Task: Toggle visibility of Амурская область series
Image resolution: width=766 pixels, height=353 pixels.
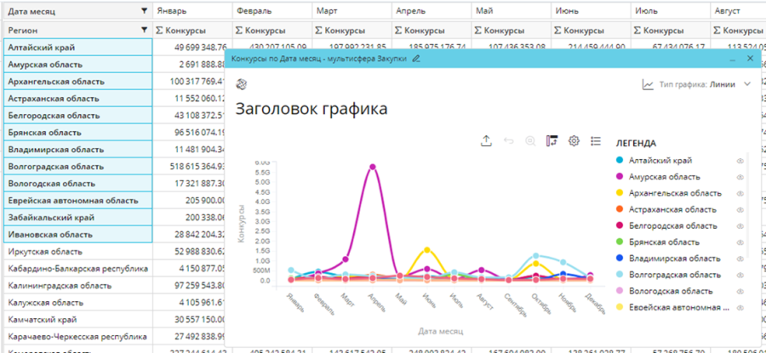Action: click(740, 177)
